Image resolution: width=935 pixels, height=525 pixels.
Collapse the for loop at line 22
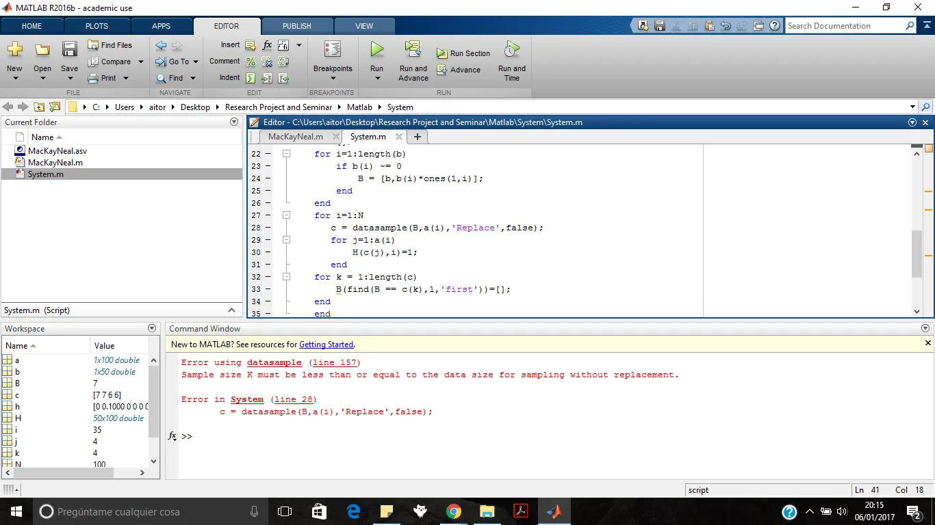[287, 154]
